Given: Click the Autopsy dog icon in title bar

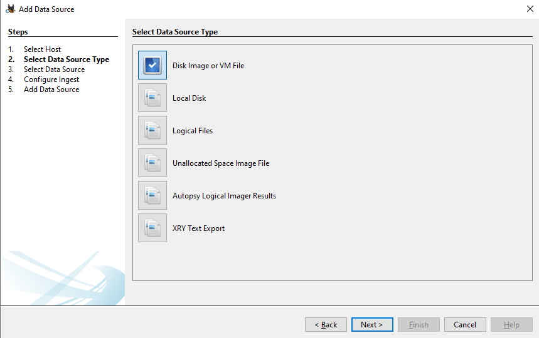Looking at the screenshot, I should (x=10, y=9).
